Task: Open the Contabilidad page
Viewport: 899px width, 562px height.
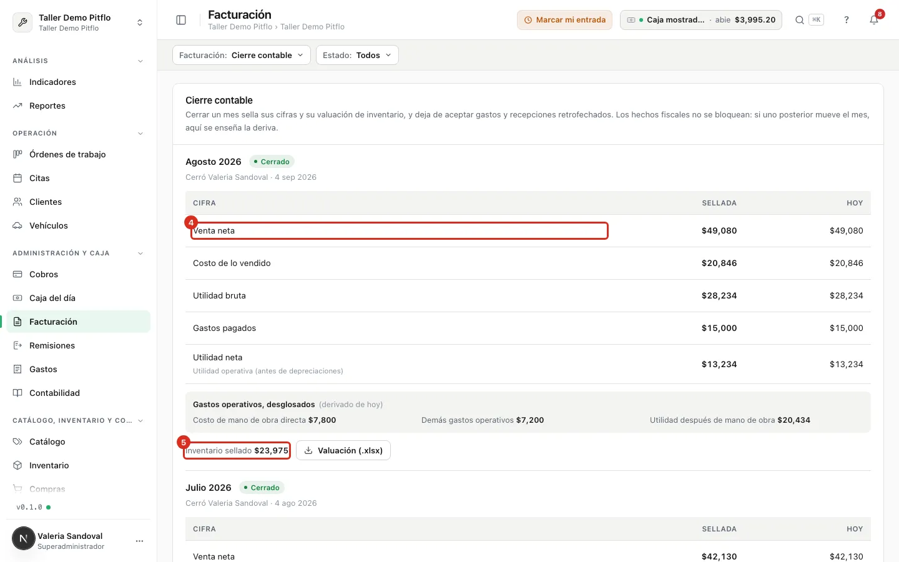Action: tap(79, 393)
